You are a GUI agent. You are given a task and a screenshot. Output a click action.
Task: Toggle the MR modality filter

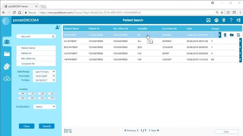22,94
